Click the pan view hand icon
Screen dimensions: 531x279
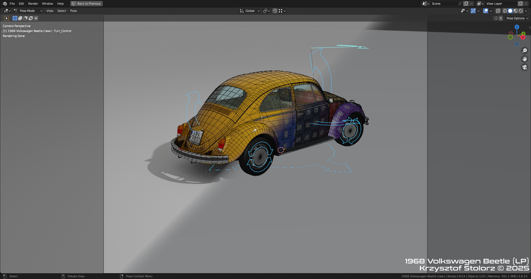click(x=525, y=59)
